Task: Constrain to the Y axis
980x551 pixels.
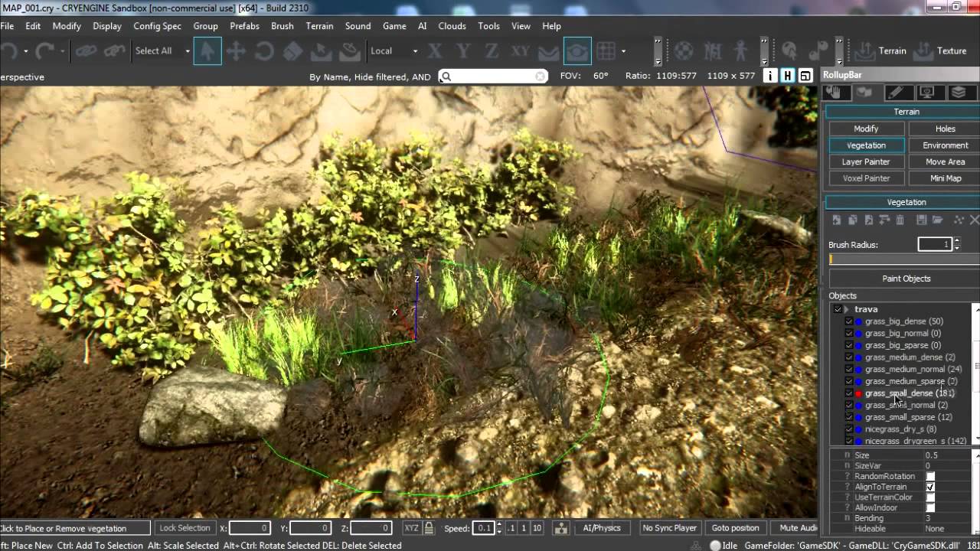Action: [x=463, y=51]
